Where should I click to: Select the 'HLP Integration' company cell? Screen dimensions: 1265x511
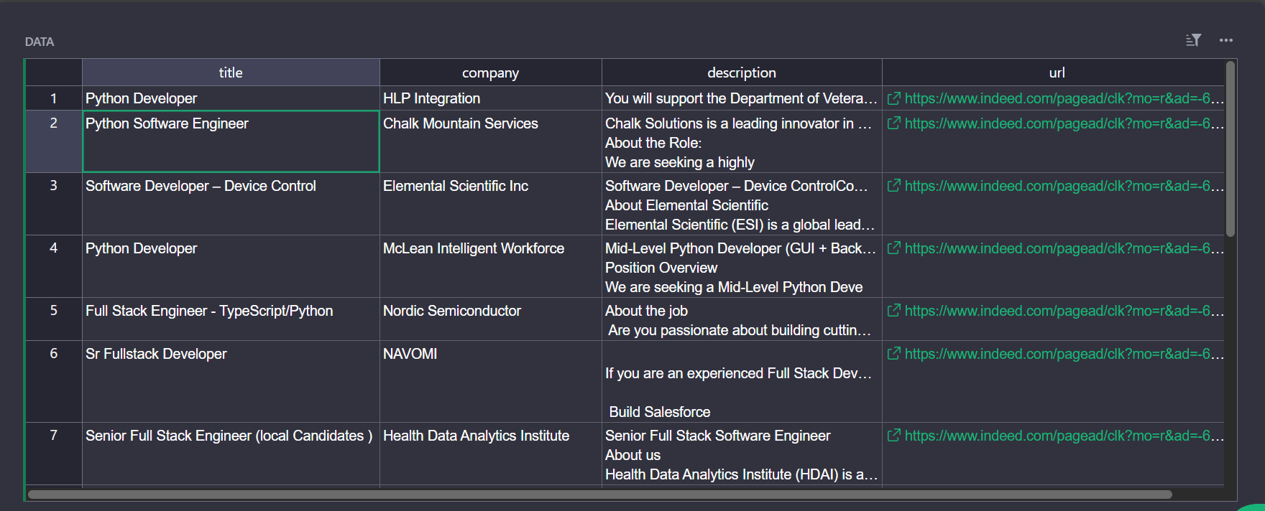click(x=490, y=98)
